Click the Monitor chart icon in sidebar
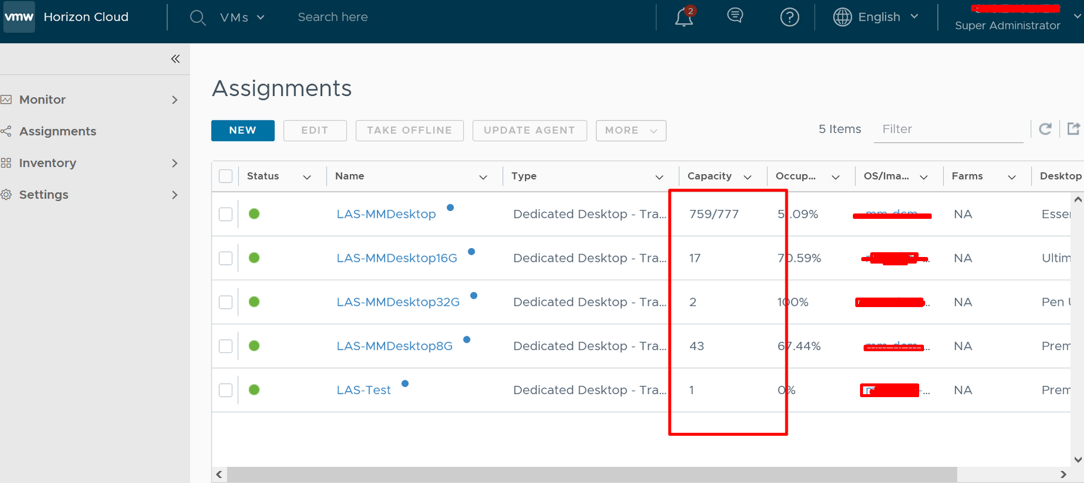The image size is (1084, 483). 6,100
